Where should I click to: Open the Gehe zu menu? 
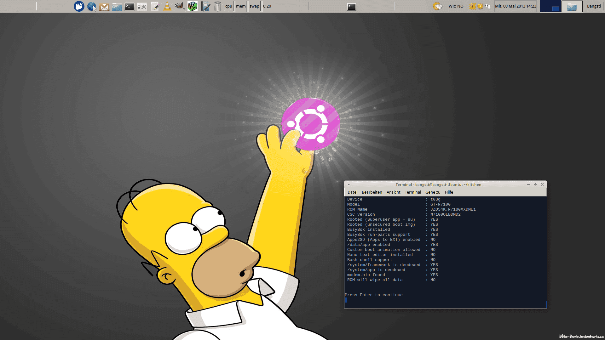(433, 192)
